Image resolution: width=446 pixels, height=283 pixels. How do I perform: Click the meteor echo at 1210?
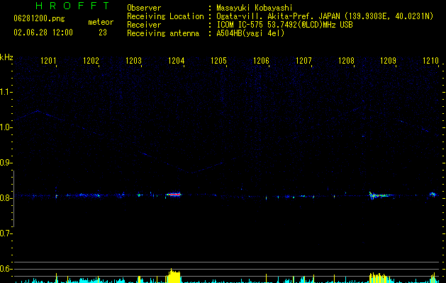433,195
